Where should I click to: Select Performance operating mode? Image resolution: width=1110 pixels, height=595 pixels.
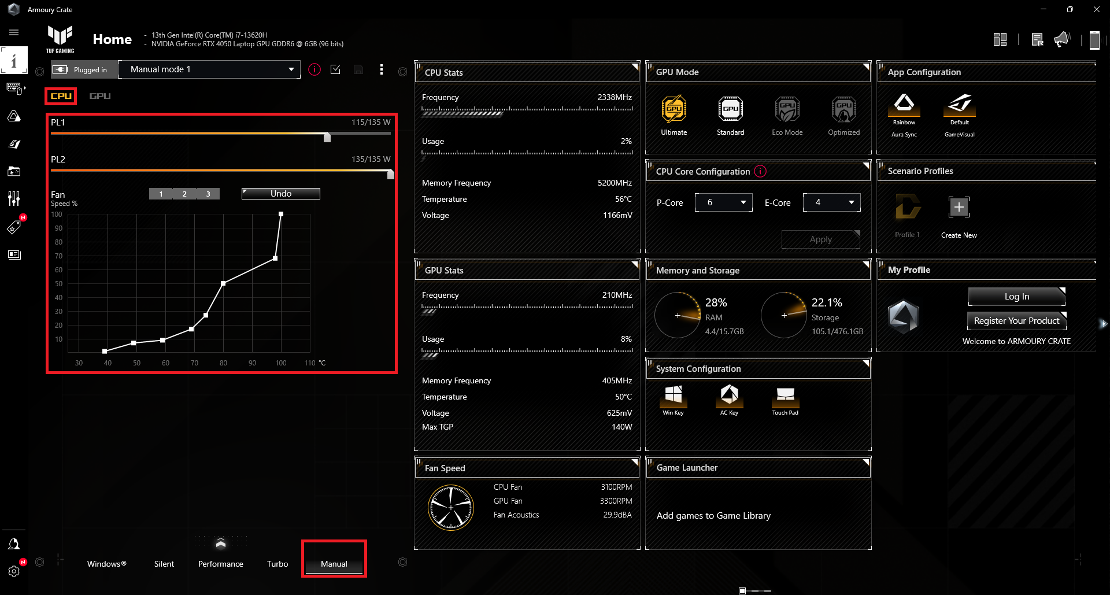(221, 564)
